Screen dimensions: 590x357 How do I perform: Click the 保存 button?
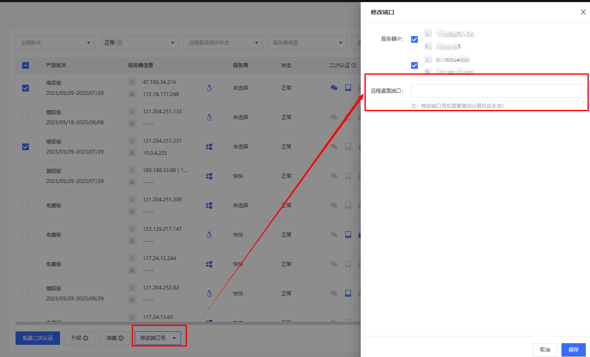pyautogui.click(x=573, y=349)
